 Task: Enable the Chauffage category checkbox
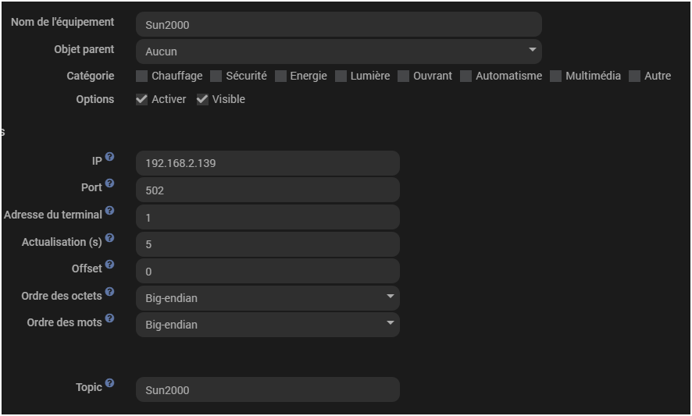coord(141,76)
